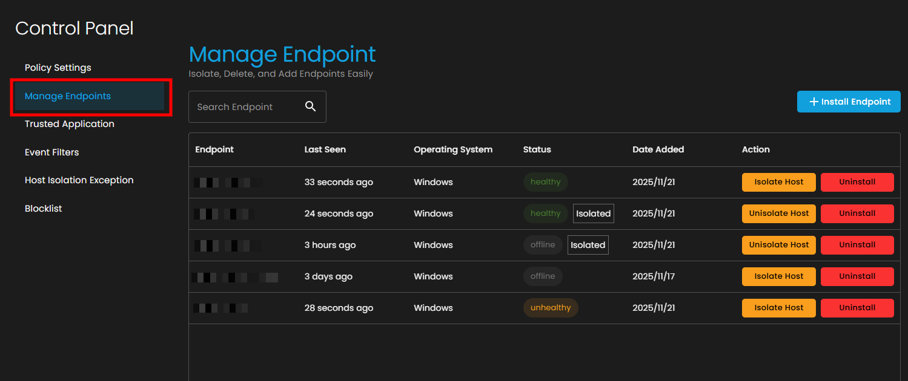This screenshot has width=908, height=381.
Task: Uninstall the unhealthy endpoint
Action: click(857, 308)
